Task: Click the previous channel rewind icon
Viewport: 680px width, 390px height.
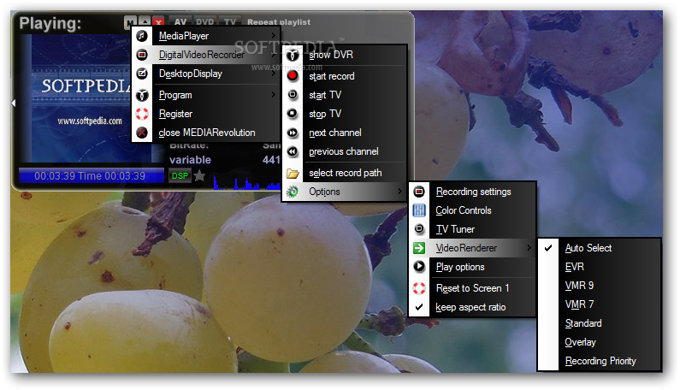Action: (x=293, y=151)
